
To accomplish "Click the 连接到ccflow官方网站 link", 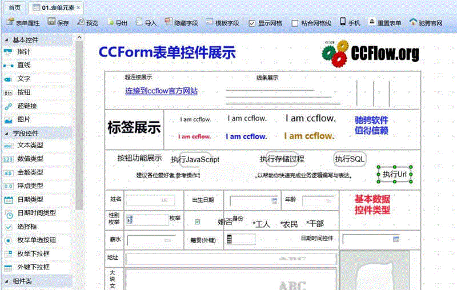I will (161, 91).
